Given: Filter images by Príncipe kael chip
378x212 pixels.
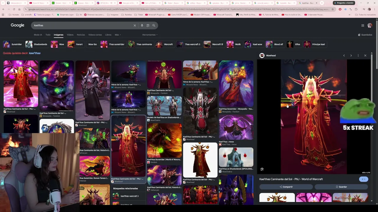Looking at the screenshot, I should click(315, 44).
